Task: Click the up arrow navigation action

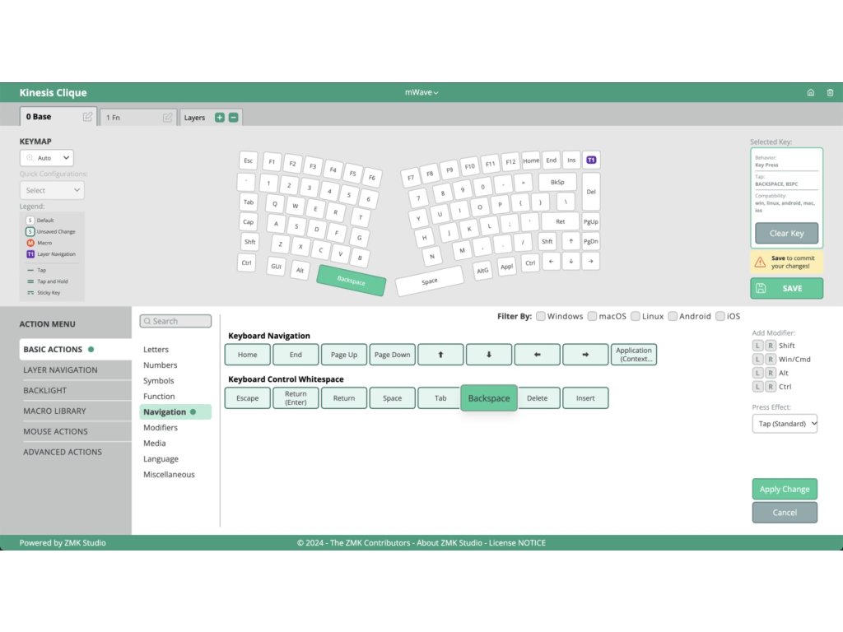Action: coord(440,355)
